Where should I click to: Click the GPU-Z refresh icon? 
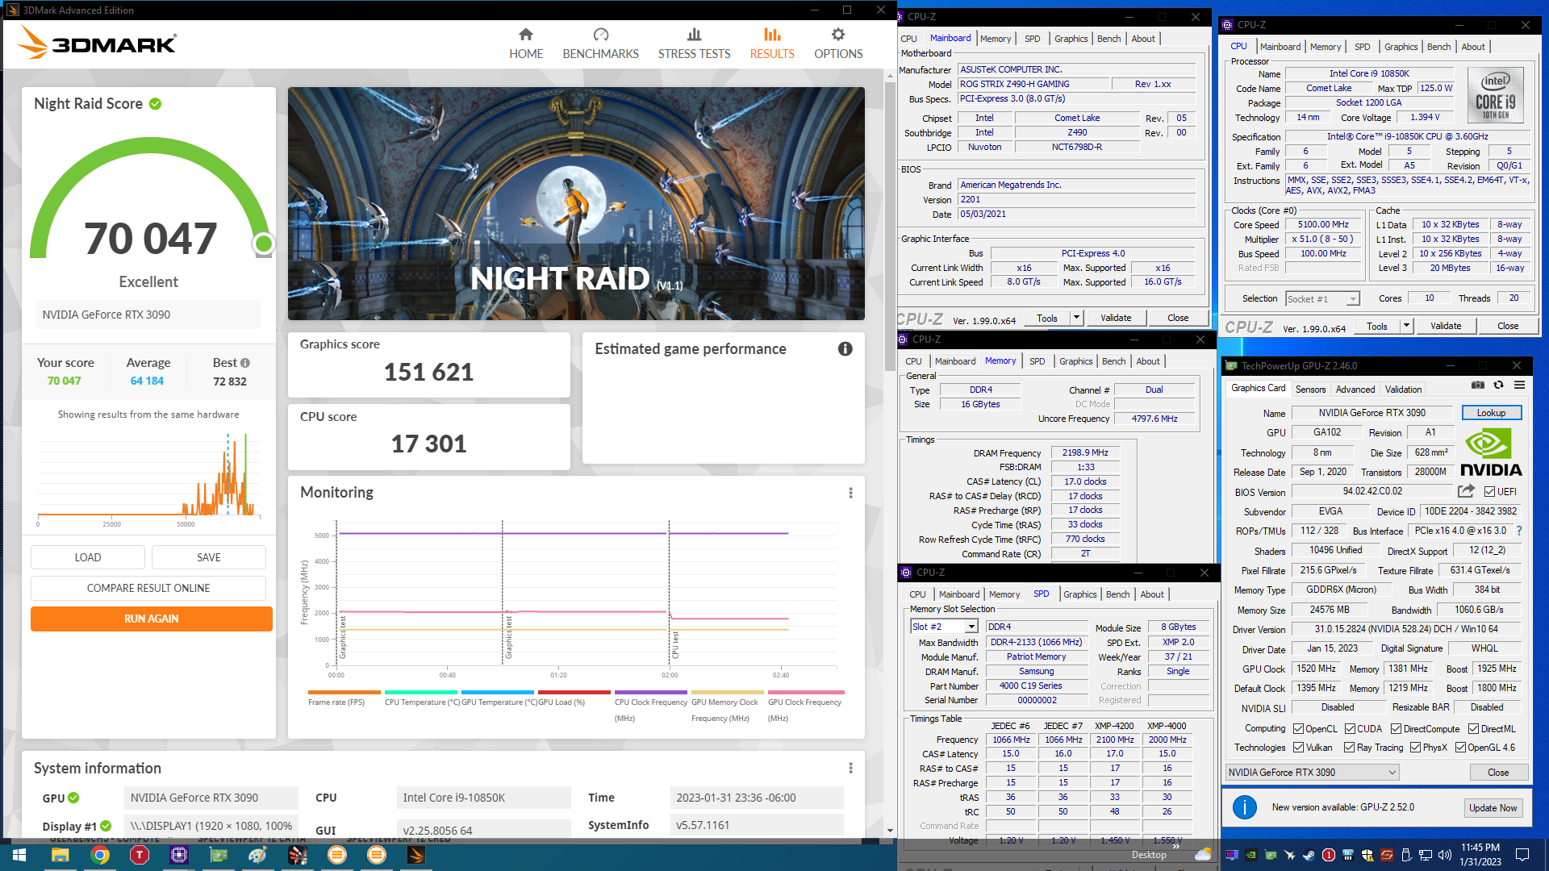click(1498, 385)
